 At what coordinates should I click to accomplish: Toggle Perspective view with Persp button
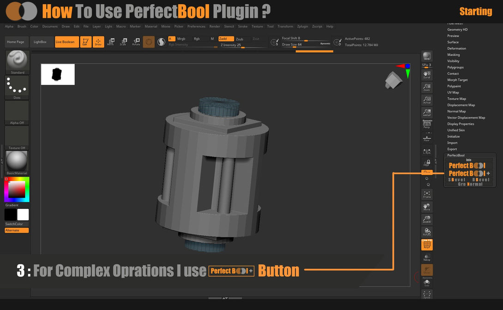click(427, 124)
